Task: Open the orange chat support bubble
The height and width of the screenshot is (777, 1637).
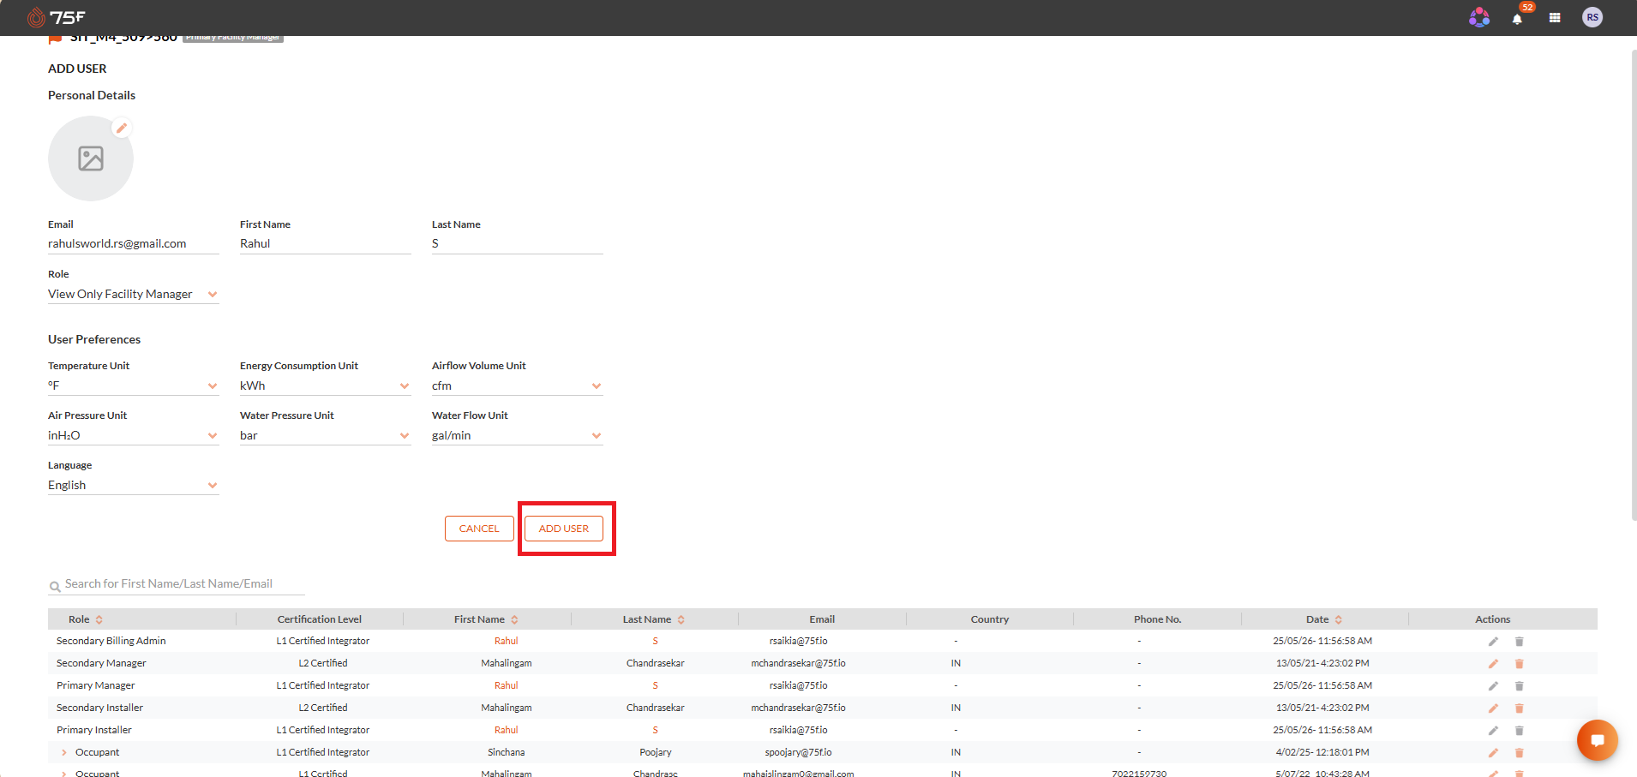Action: (x=1598, y=740)
